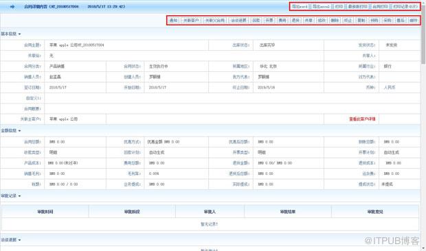Click the 2019/5/16 end date value

(267, 88)
